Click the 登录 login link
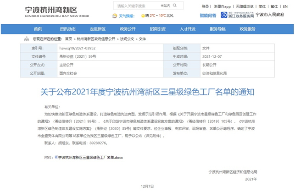 coord(205,7)
